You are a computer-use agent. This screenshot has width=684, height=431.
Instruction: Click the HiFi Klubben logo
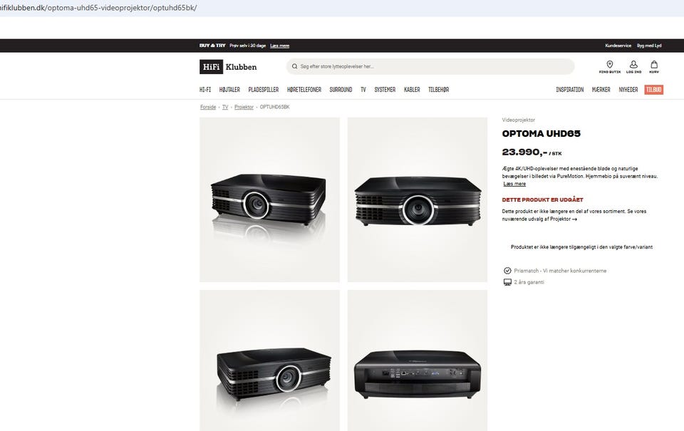tap(228, 67)
